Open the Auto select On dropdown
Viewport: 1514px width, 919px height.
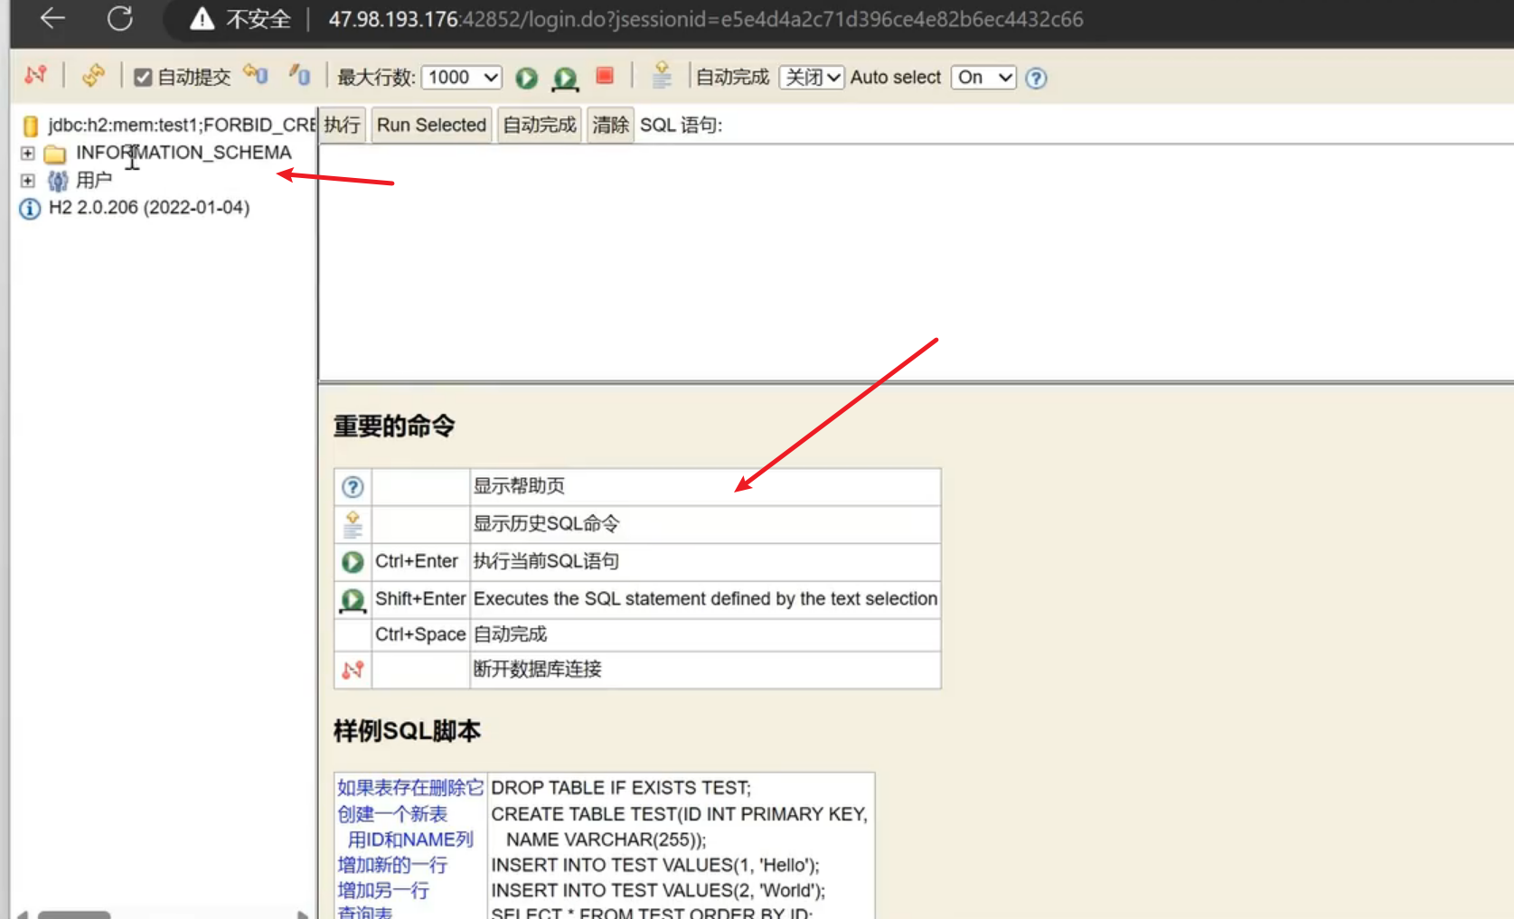tap(983, 78)
